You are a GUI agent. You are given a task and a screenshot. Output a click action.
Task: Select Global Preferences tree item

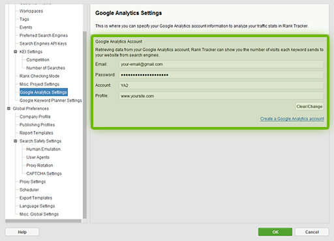[x=31, y=109]
